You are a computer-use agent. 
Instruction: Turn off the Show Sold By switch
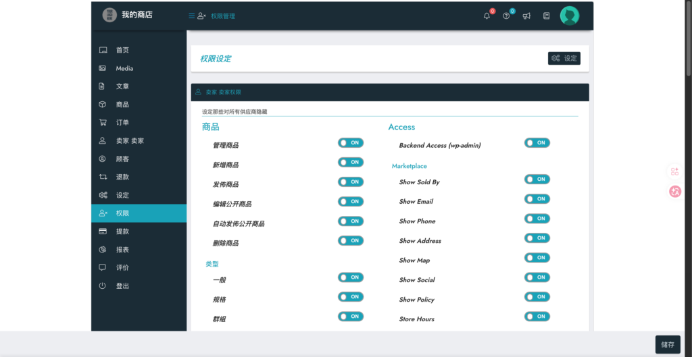(x=537, y=180)
